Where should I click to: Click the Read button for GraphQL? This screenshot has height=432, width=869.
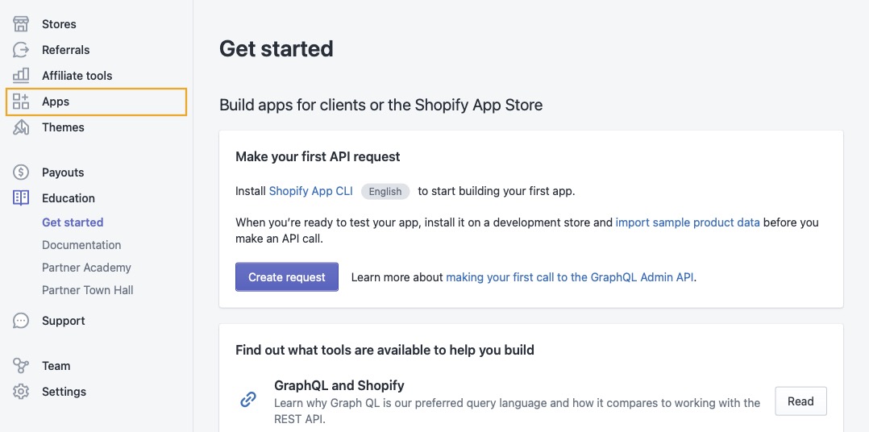click(x=800, y=401)
